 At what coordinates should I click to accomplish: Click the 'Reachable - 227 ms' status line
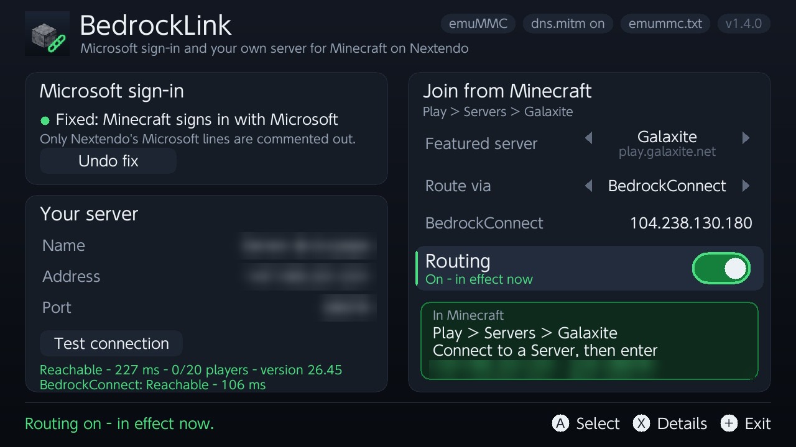(x=191, y=370)
